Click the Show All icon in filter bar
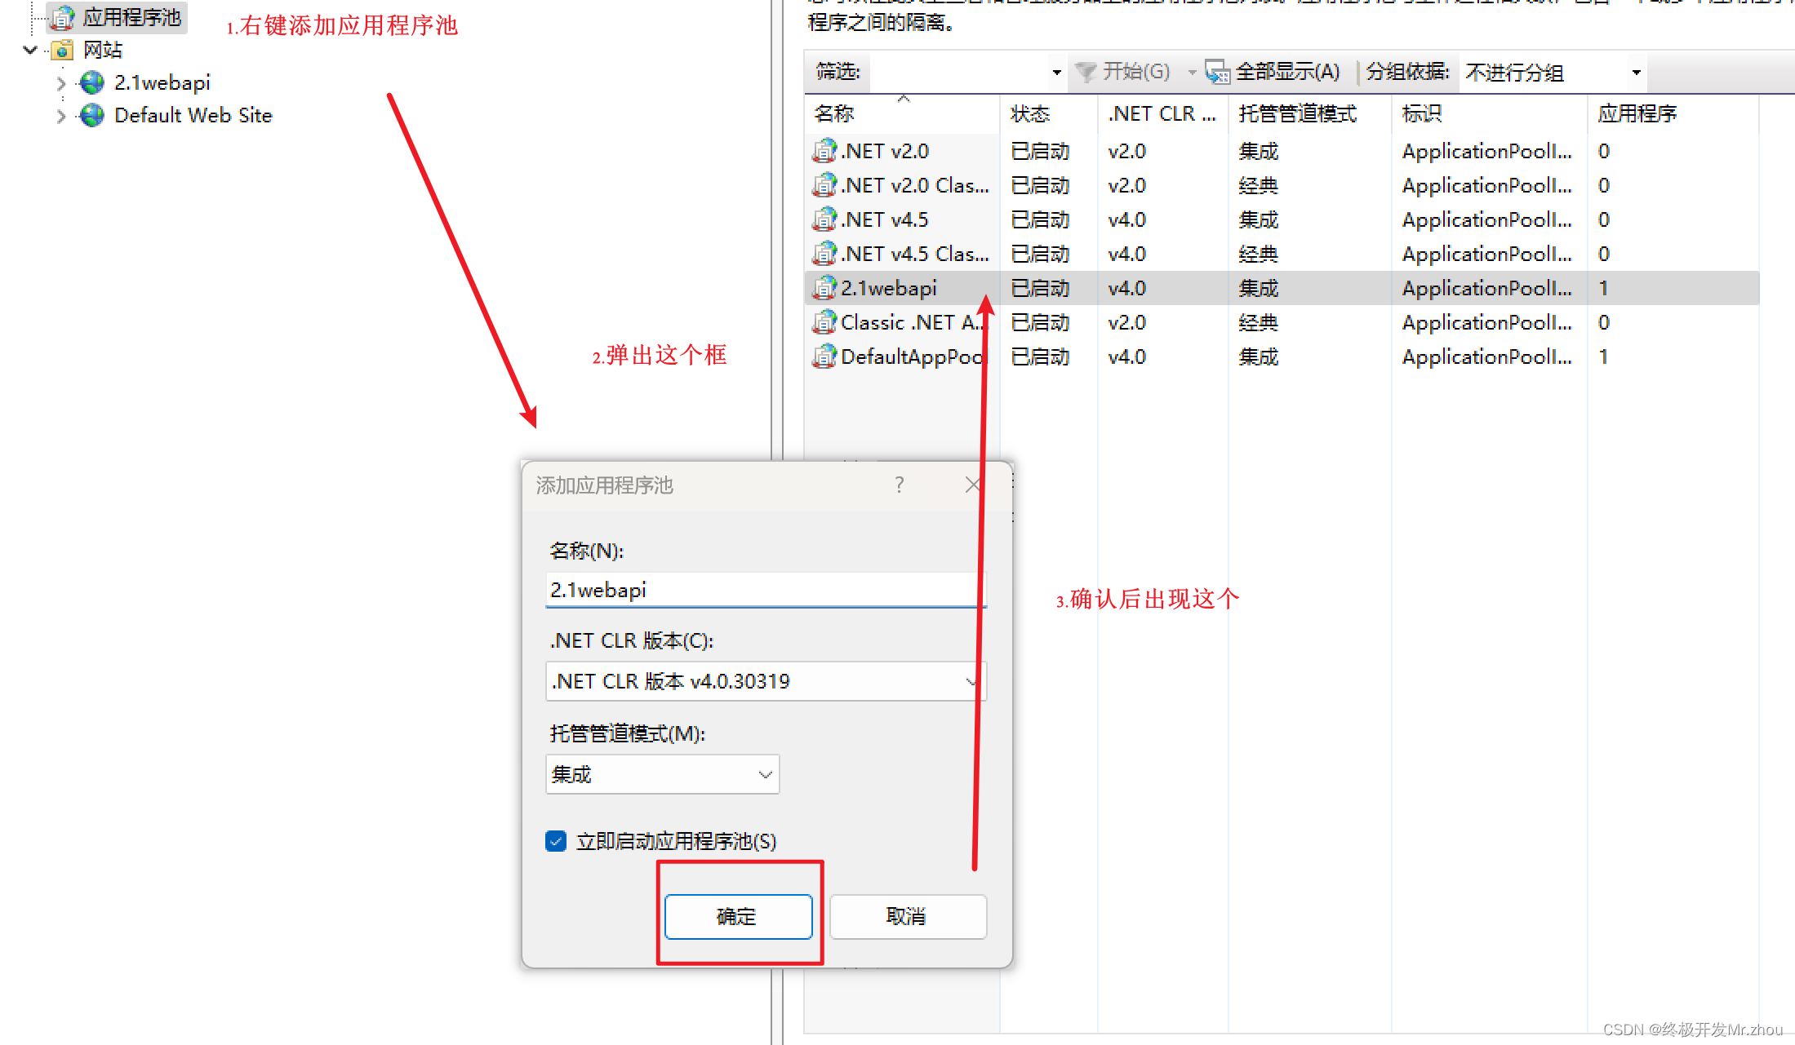The height and width of the screenshot is (1045, 1795). click(x=1218, y=73)
